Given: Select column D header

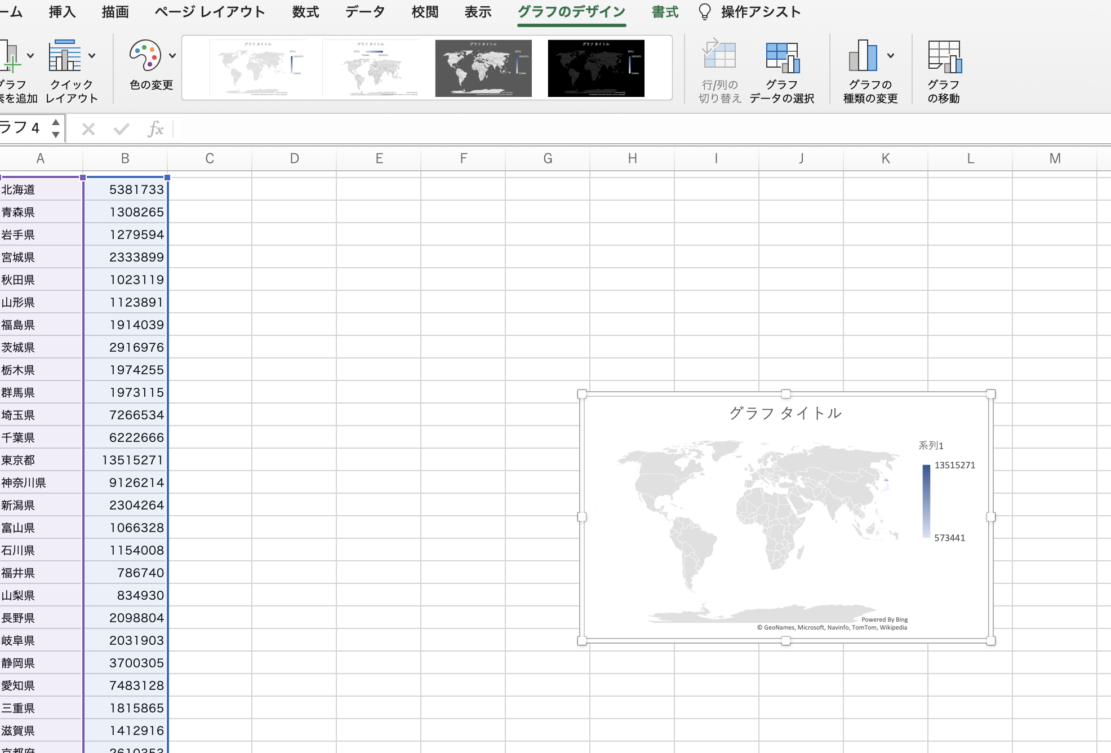Looking at the screenshot, I should pyautogui.click(x=294, y=158).
